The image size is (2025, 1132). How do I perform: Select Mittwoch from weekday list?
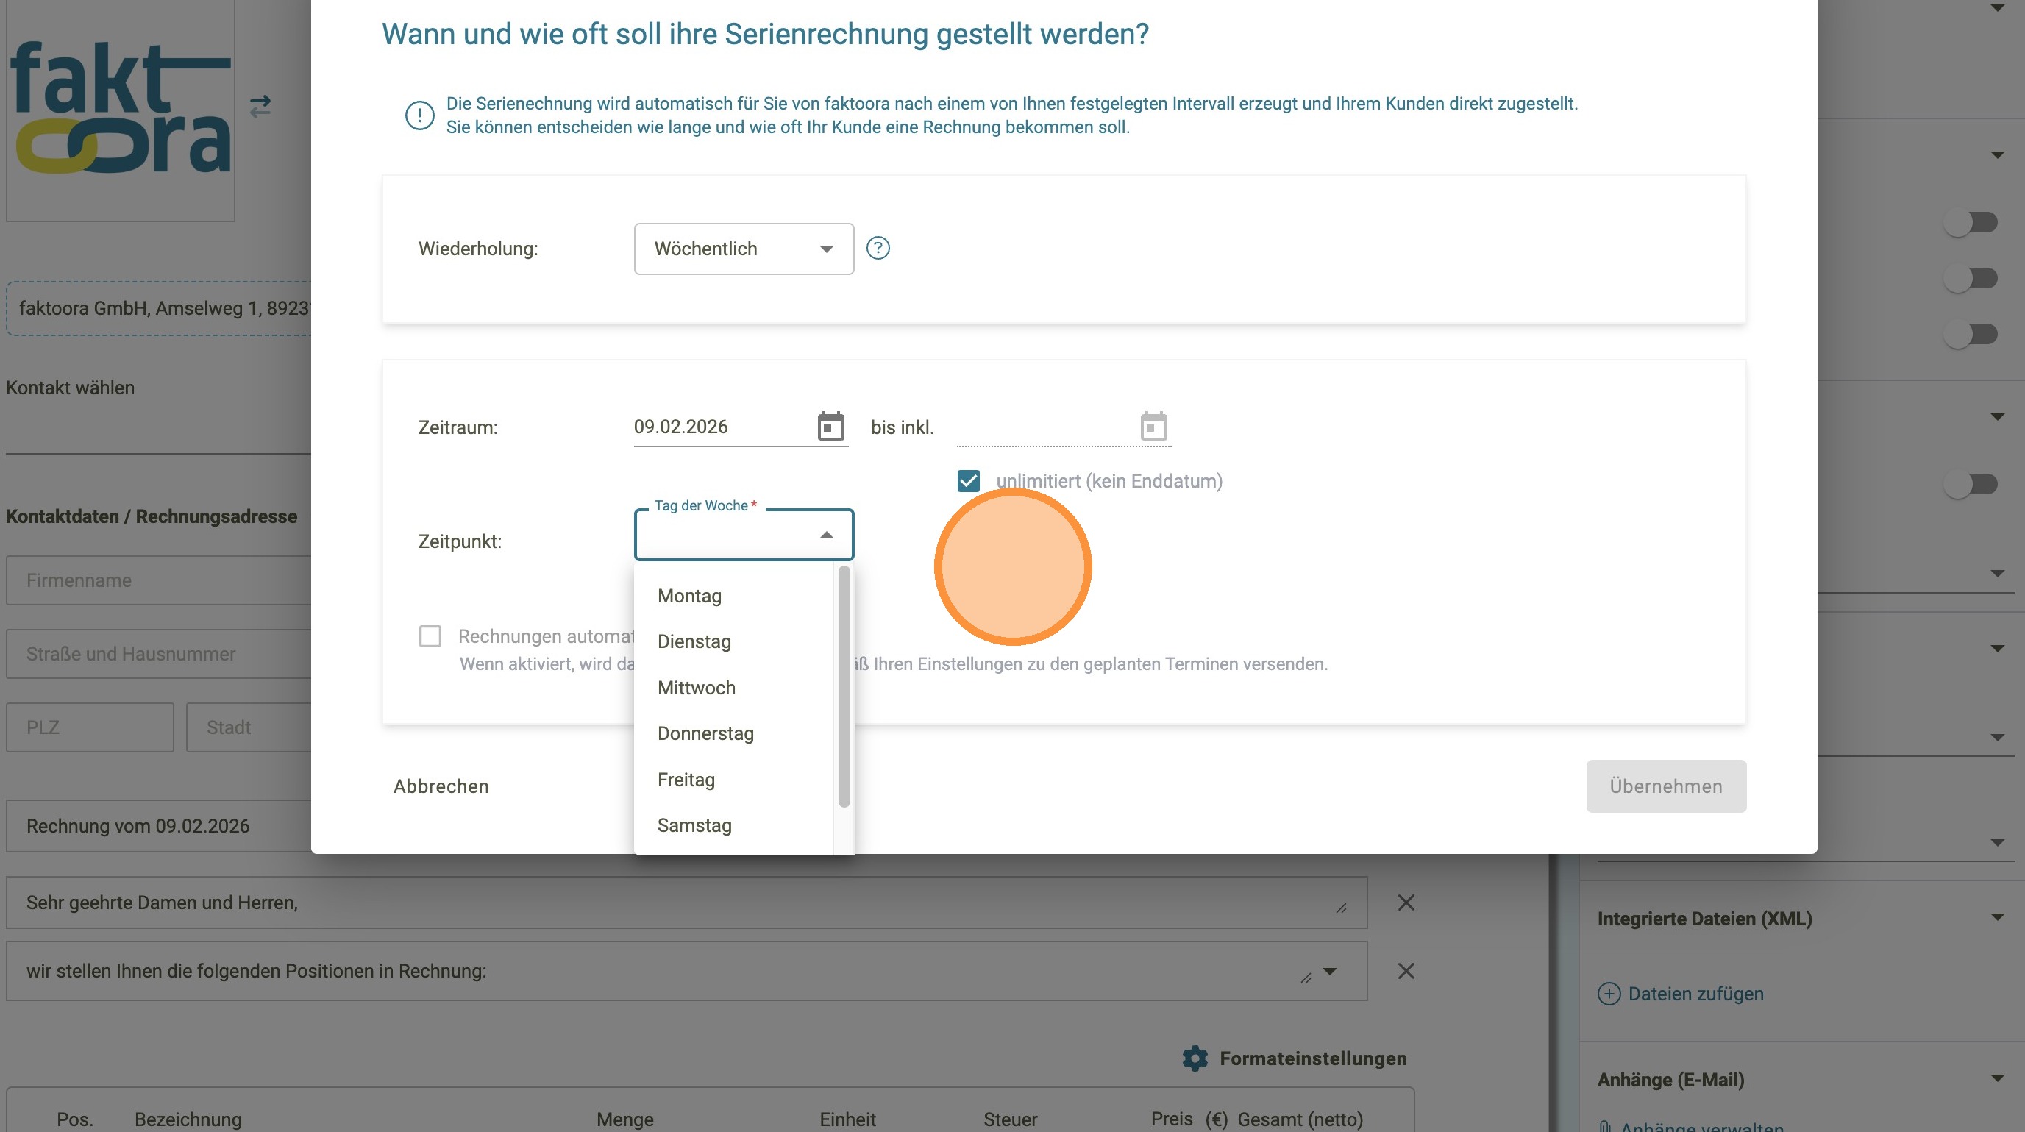[x=697, y=688]
